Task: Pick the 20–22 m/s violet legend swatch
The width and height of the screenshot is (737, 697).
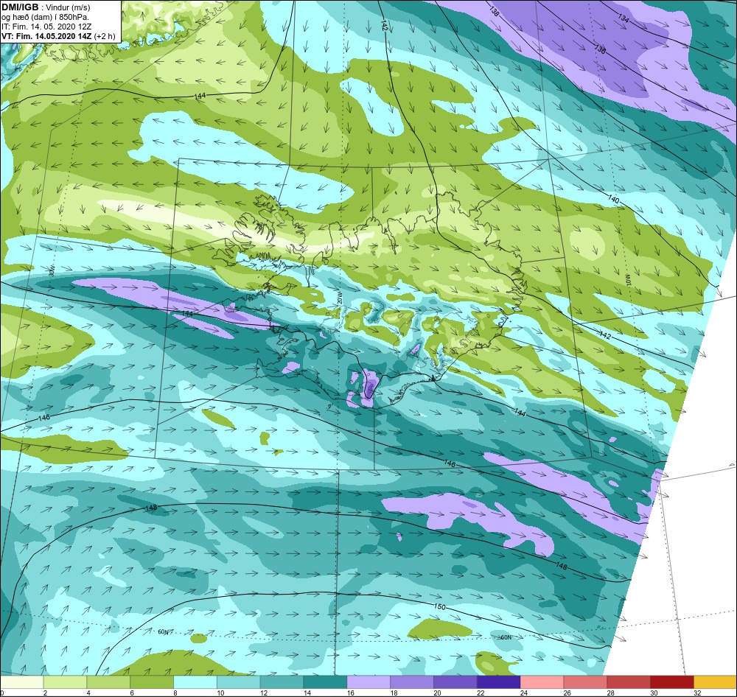Action: pyautogui.click(x=455, y=682)
